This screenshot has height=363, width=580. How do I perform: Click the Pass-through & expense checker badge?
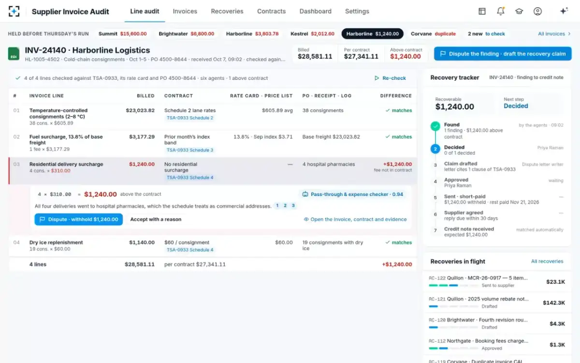pyautogui.click(x=352, y=194)
